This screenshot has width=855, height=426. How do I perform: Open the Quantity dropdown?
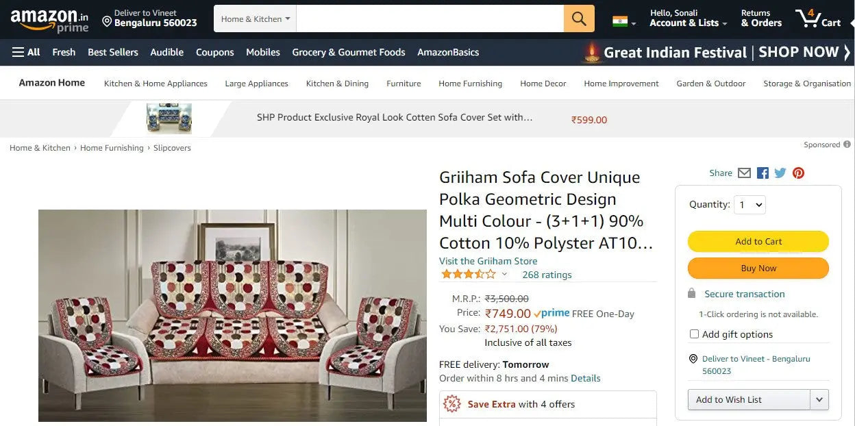click(x=749, y=204)
